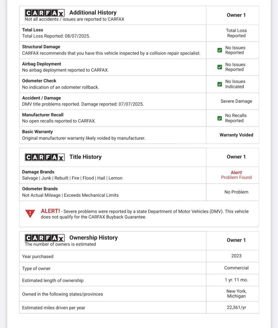Select the Total Loss row heading
Viewport: 278px width, 328px height.
pyautogui.click(x=32, y=30)
